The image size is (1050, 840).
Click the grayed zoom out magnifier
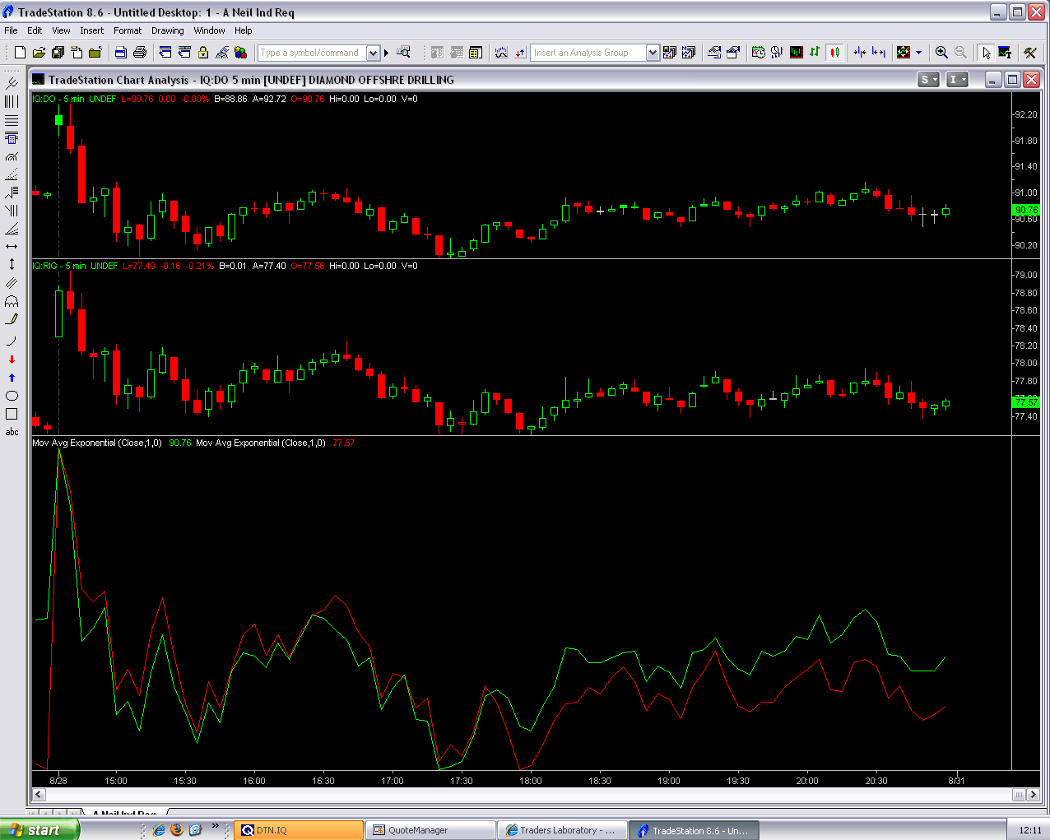click(x=960, y=53)
